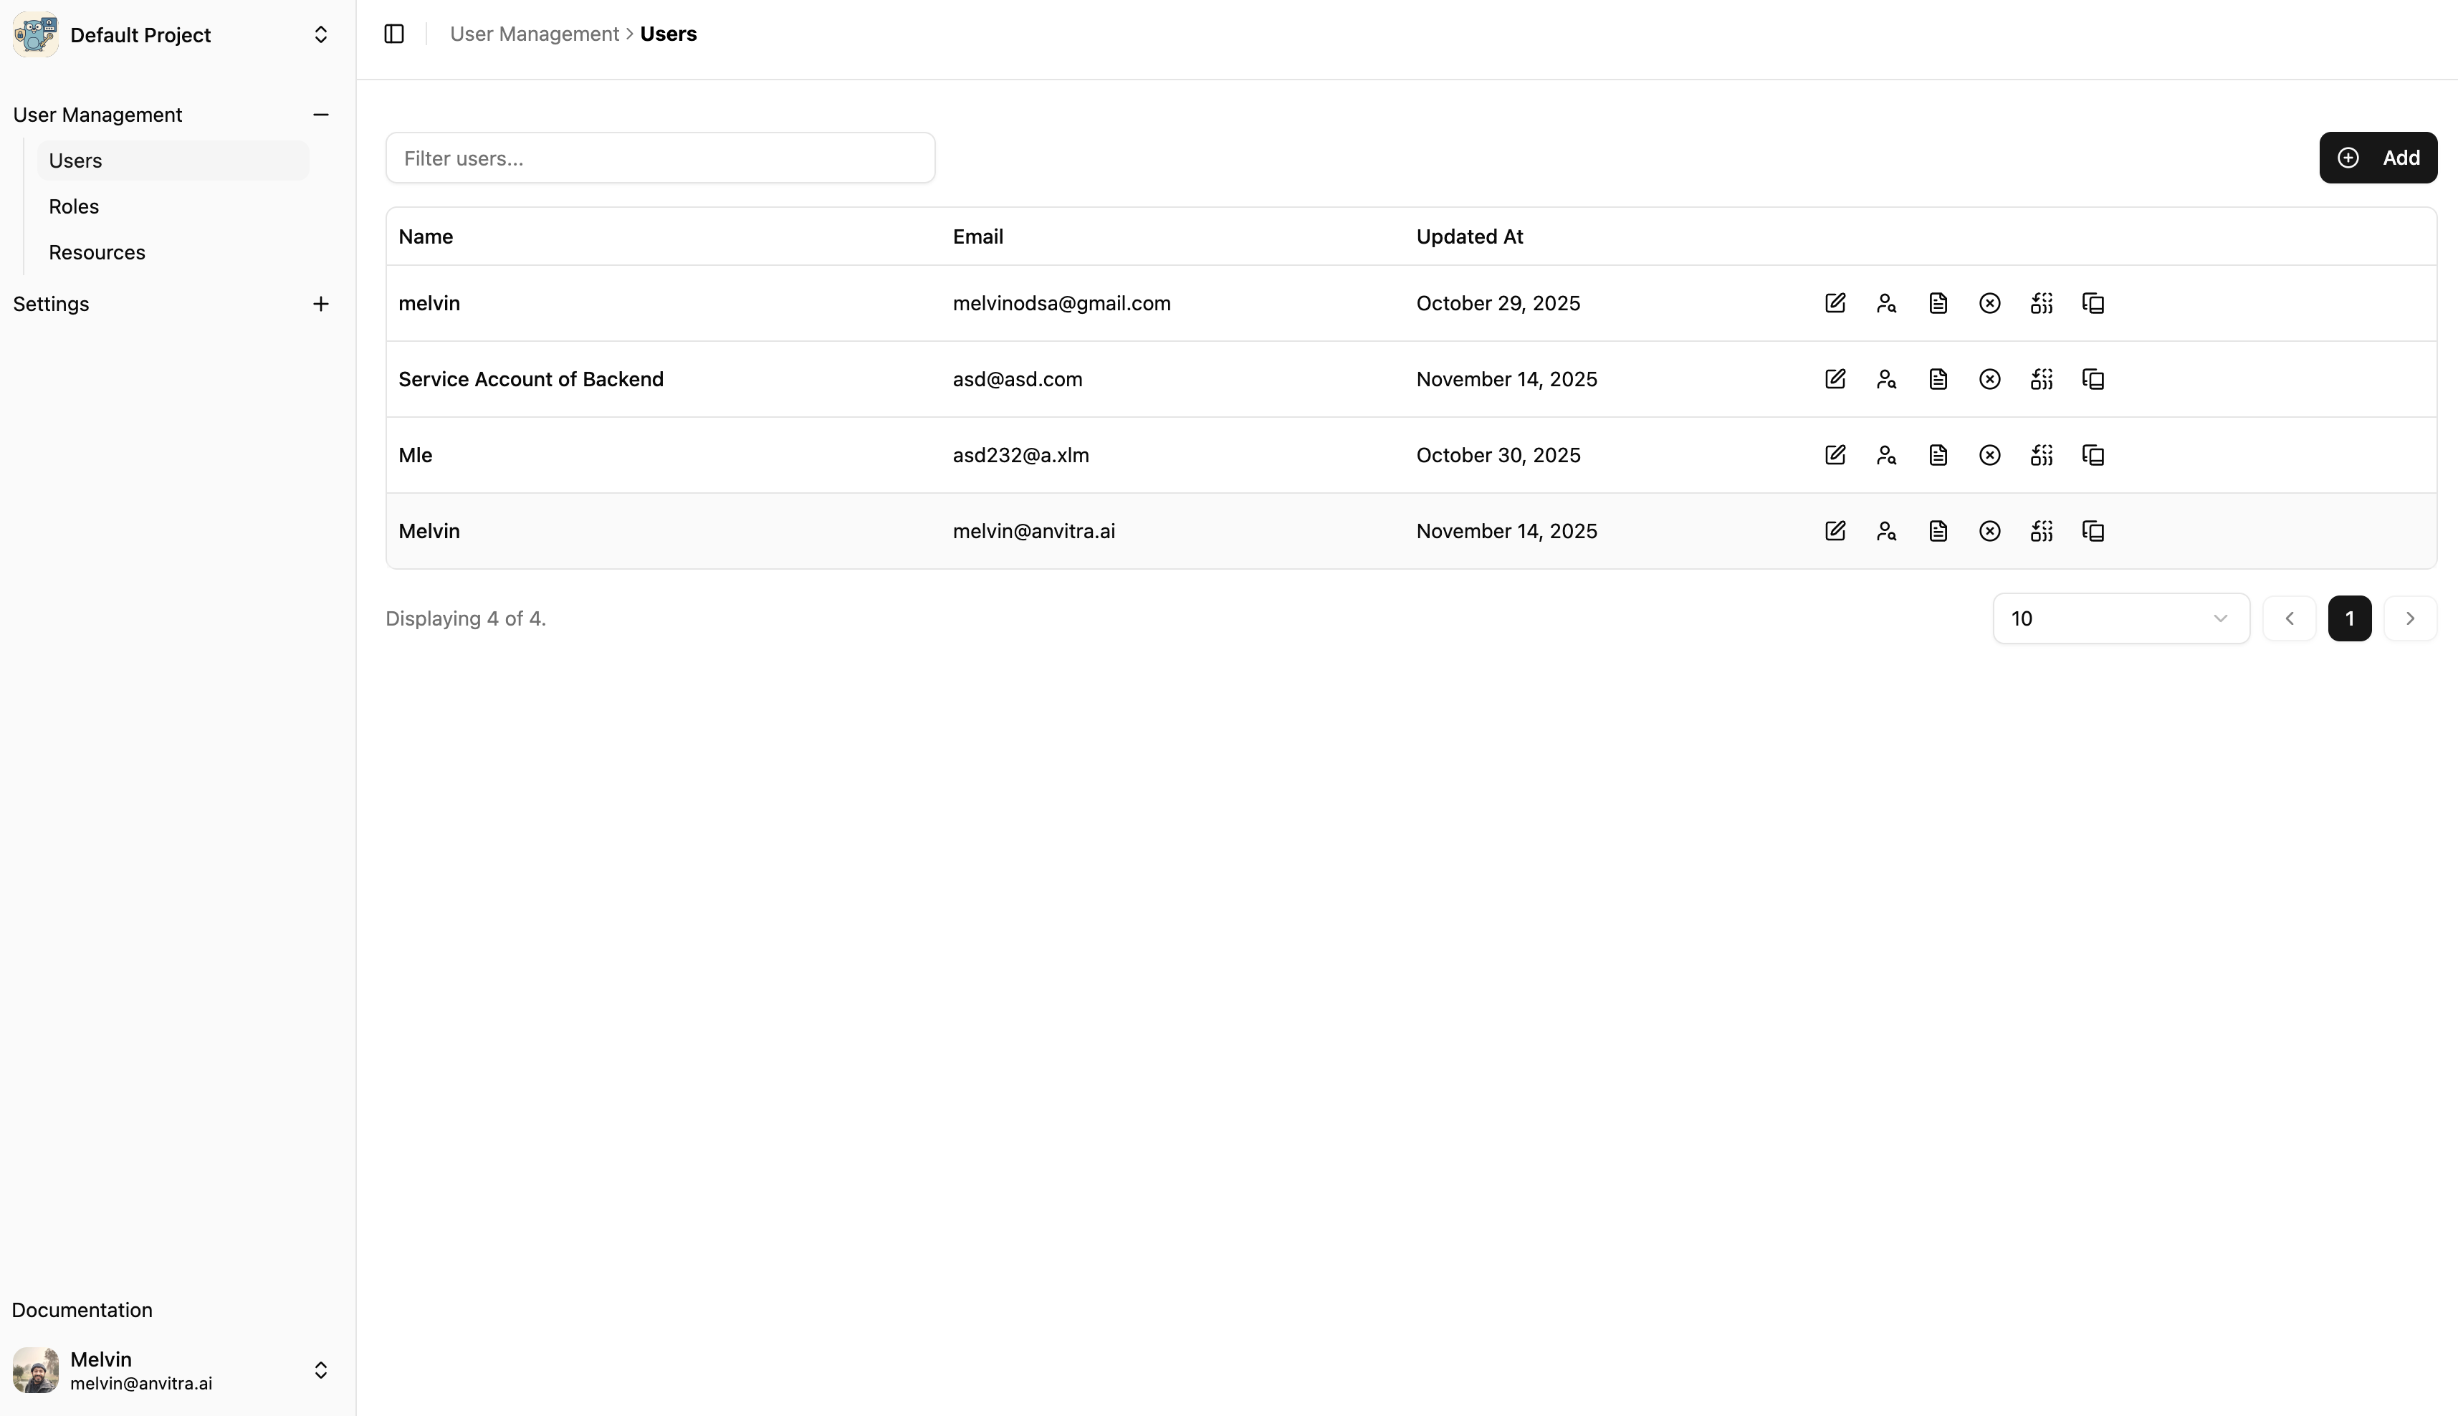This screenshot has width=2458, height=1416.
Task: Click the Add button
Action: [x=2378, y=156]
